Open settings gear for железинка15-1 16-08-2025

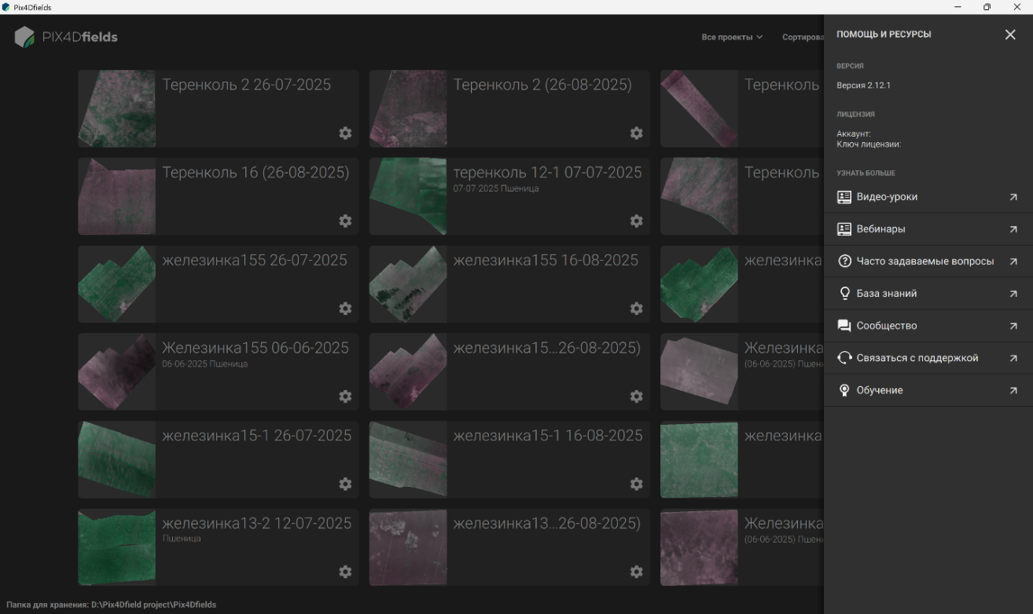click(637, 484)
